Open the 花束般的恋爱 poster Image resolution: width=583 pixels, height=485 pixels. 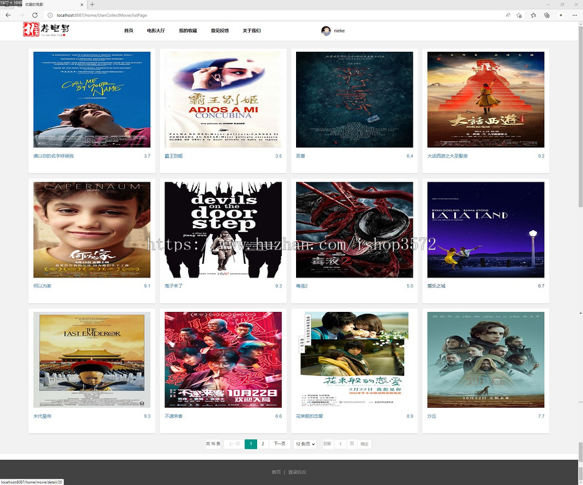(x=354, y=360)
